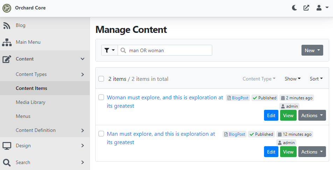This screenshot has width=333, height=170.
Task: Open Blog in the sidebar
Action: (x=21, y=25)
